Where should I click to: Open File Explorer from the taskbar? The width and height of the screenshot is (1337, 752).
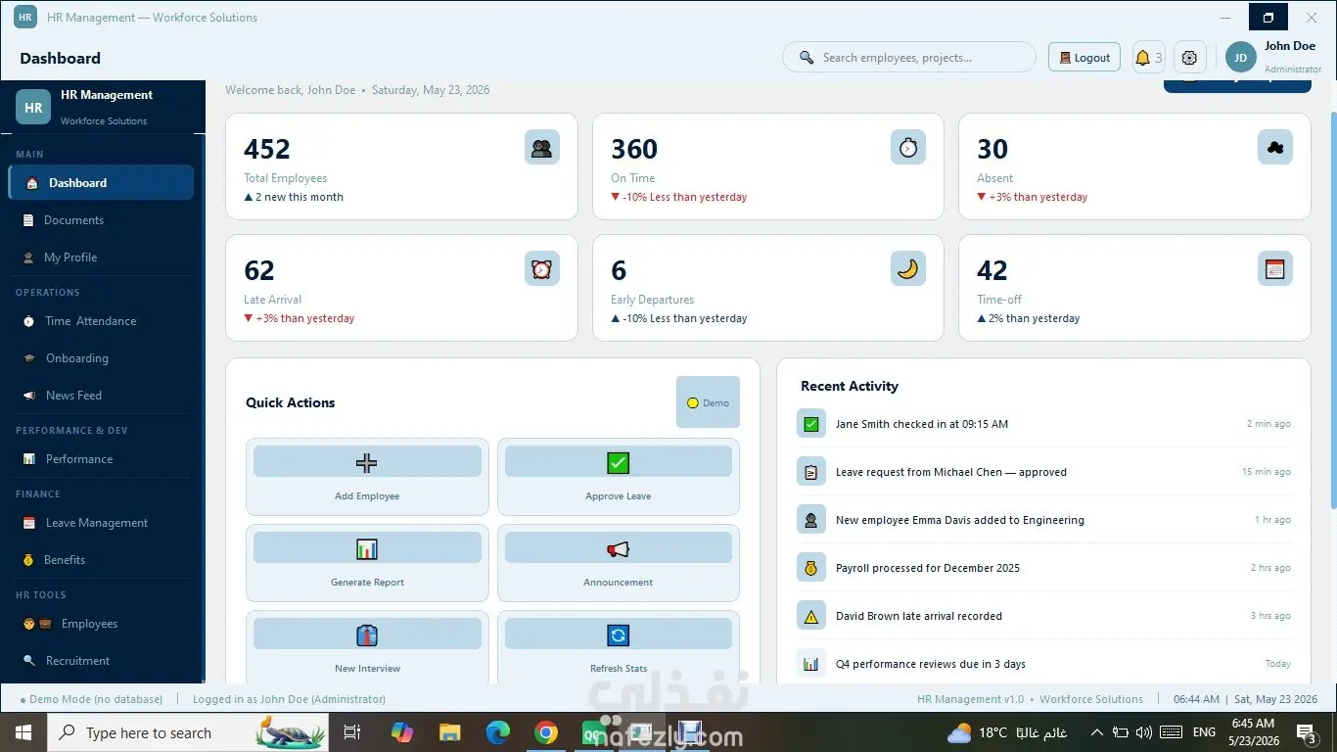pos(450,732)
